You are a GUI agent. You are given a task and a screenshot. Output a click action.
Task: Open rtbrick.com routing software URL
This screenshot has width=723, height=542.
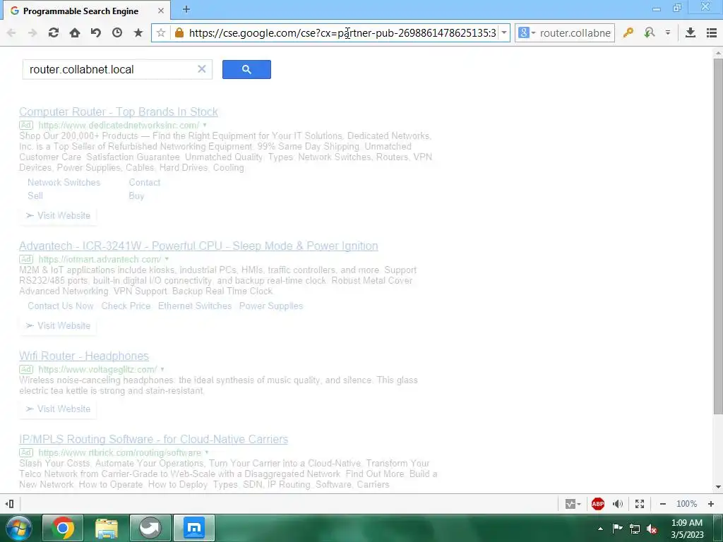(x=120, y=453)
